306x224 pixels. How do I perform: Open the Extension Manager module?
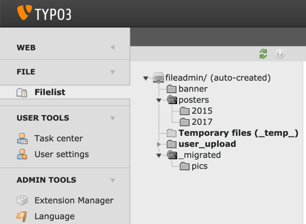(74, 200)
